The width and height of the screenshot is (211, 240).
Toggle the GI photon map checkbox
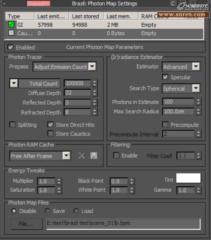11,24
